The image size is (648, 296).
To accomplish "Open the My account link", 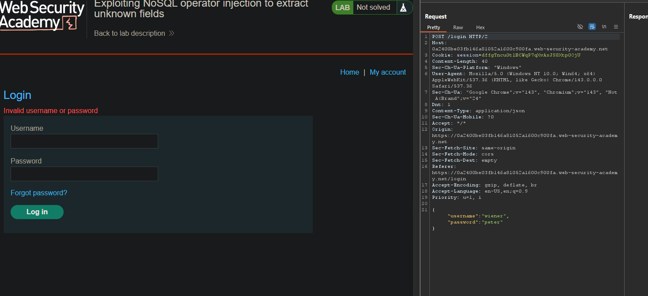I will (x=388, y=72).
